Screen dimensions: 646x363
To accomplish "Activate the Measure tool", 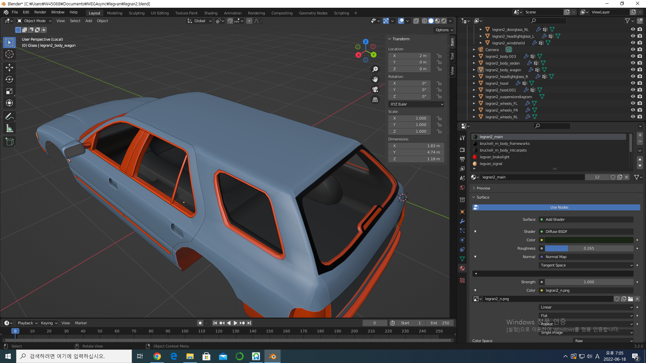I will tap(9, 128).
